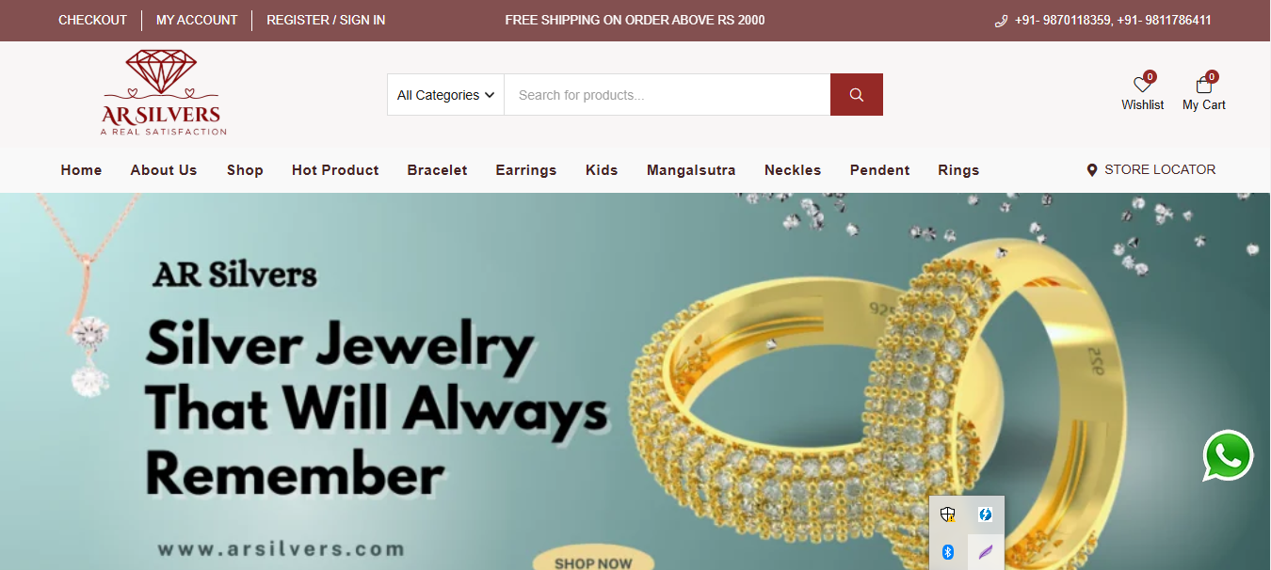The width and height of the screenshot is (1271, 570).
Task: Click the purple feather tray icon
Action: pyautogui.click(x=986, y=552)
